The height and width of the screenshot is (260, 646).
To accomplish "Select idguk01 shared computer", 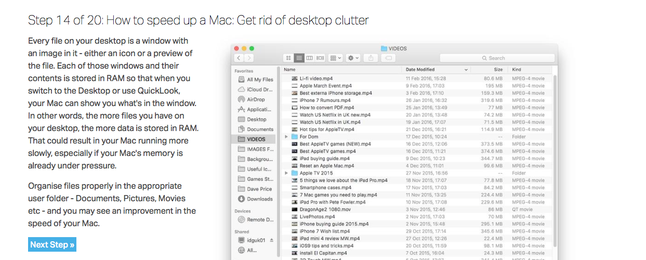I will click(x=252, y=240).
